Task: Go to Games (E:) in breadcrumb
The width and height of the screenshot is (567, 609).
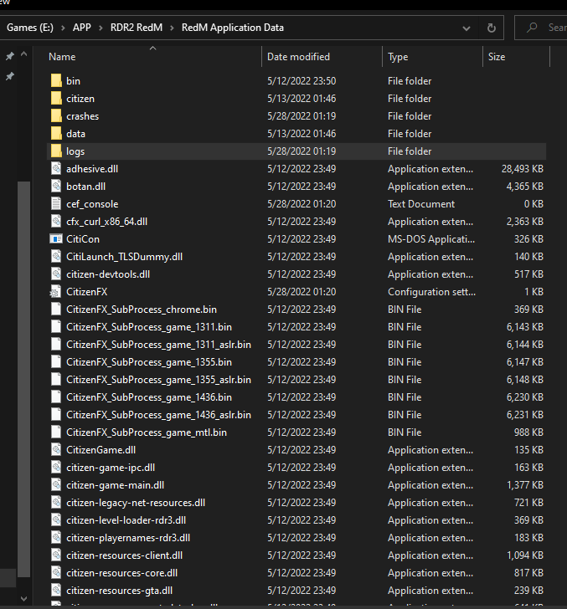Action: pyautogui.click(x=30, y=28)
